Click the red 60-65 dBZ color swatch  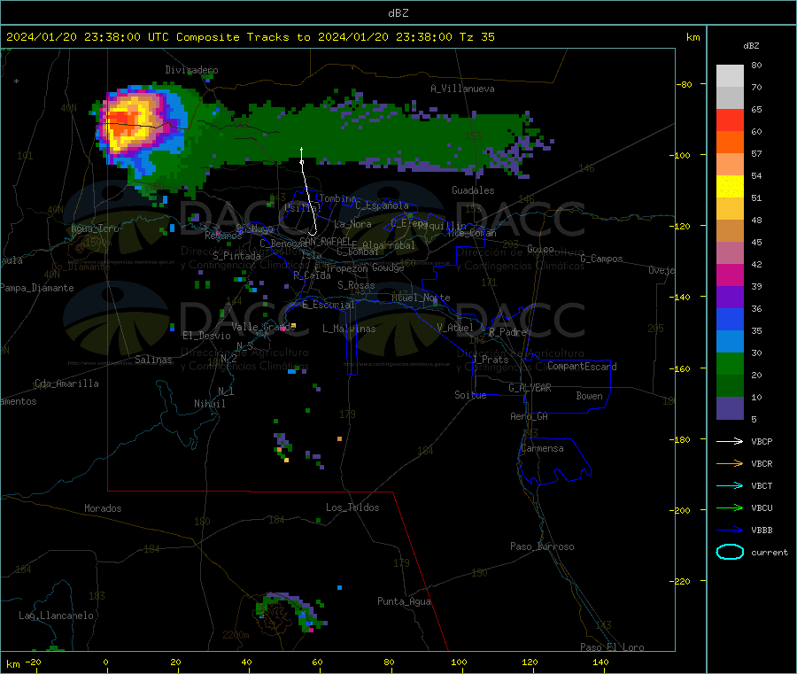click(x=730, y=120)
